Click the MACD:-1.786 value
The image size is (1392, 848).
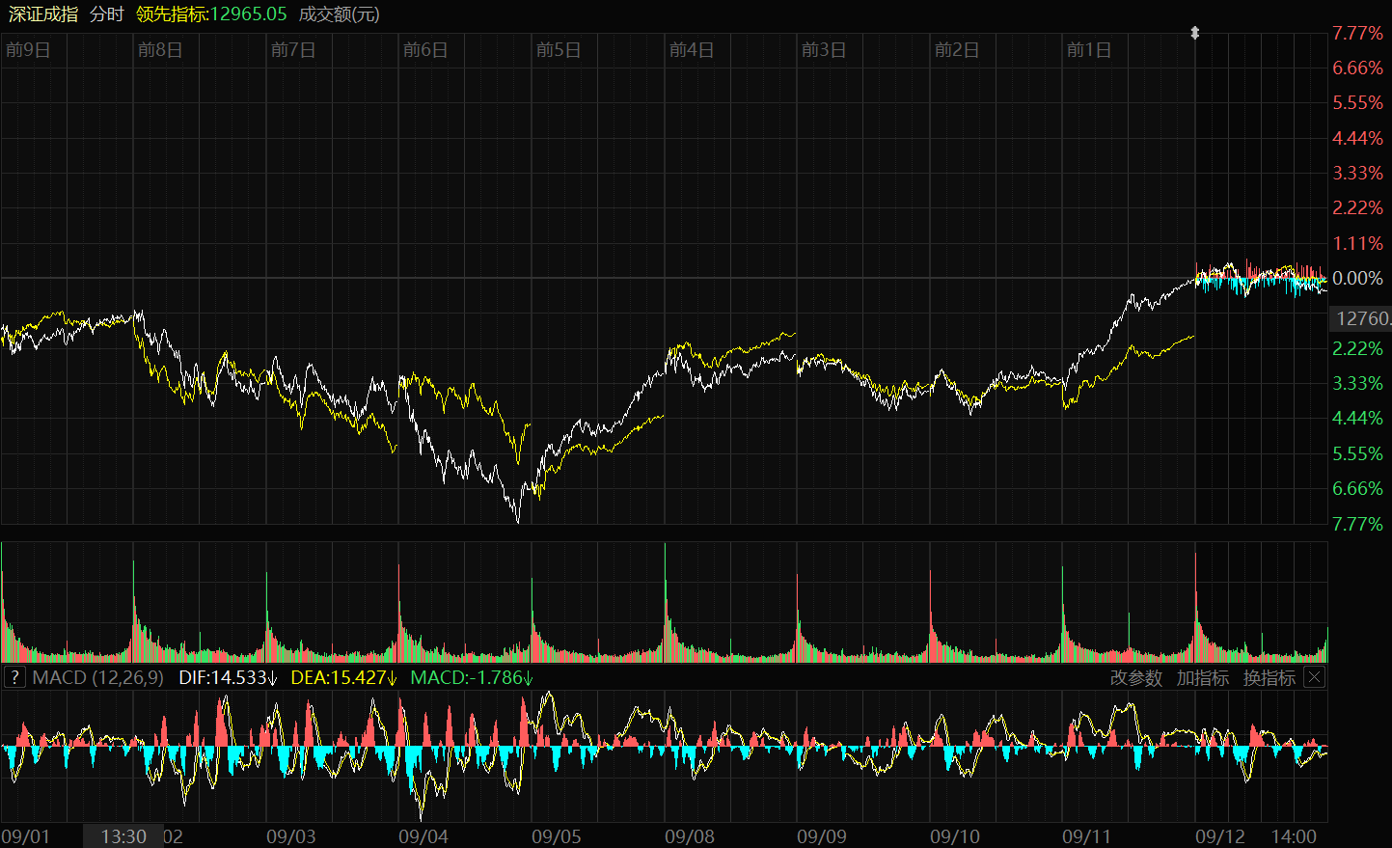[x=472, y=677]
